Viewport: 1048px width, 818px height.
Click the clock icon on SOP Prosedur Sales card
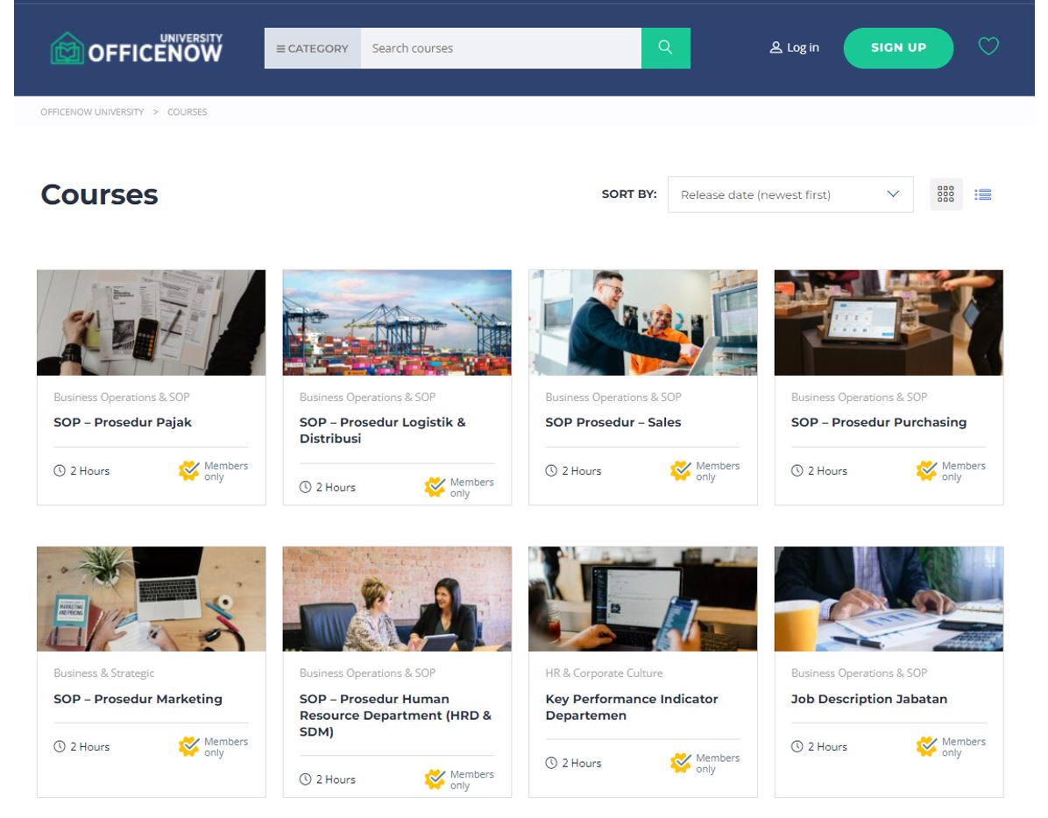550,470
